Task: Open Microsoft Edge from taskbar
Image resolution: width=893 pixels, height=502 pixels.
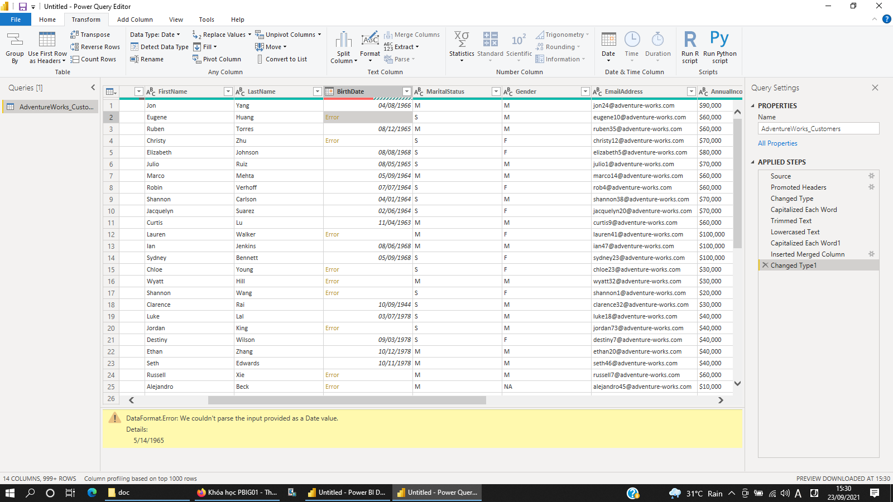Action: tap(92, 493)
